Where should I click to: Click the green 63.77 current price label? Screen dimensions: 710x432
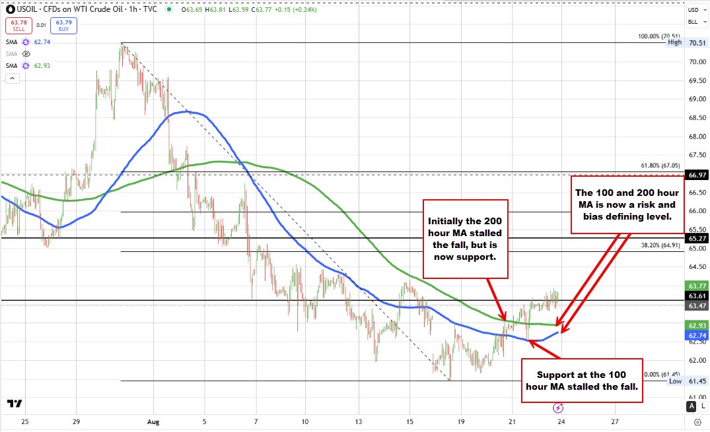pyautogui.click(x=697, y=286)
